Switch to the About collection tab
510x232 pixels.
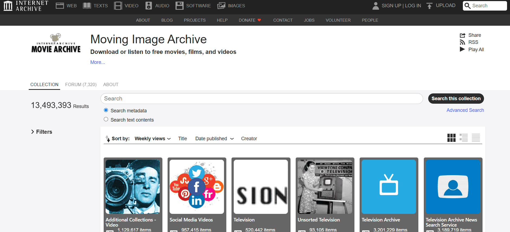click(x=111, y=84)
